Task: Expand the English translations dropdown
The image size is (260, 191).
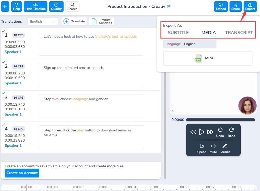Action: [x=43, y=22]
